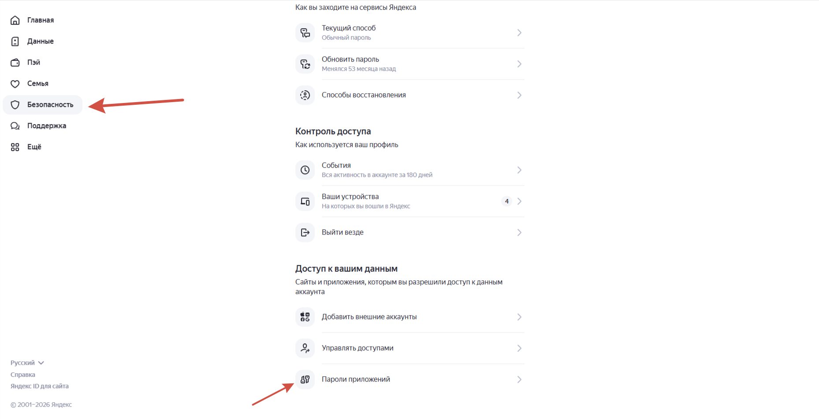Click the heart icon for Семья

pos(15,84)
